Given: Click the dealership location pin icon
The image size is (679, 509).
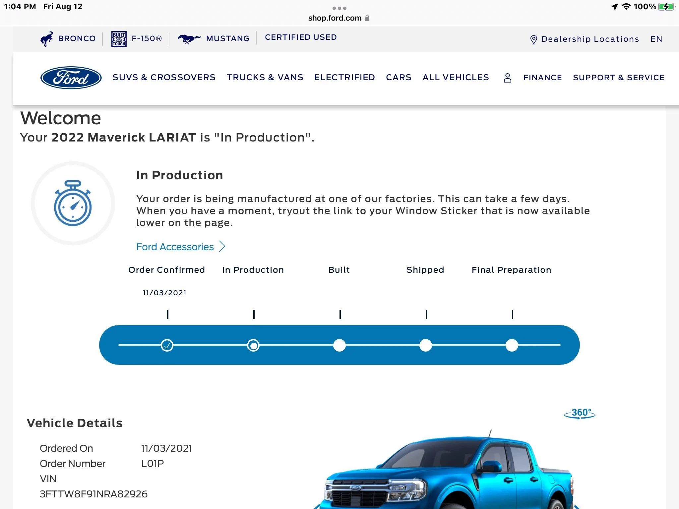Looking at the screenshot, I should point(533,40).
